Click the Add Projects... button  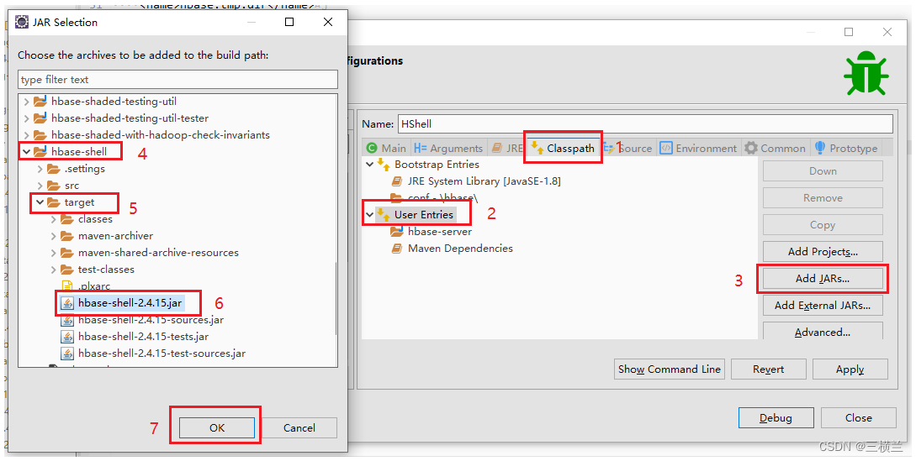tap(823, 252)
